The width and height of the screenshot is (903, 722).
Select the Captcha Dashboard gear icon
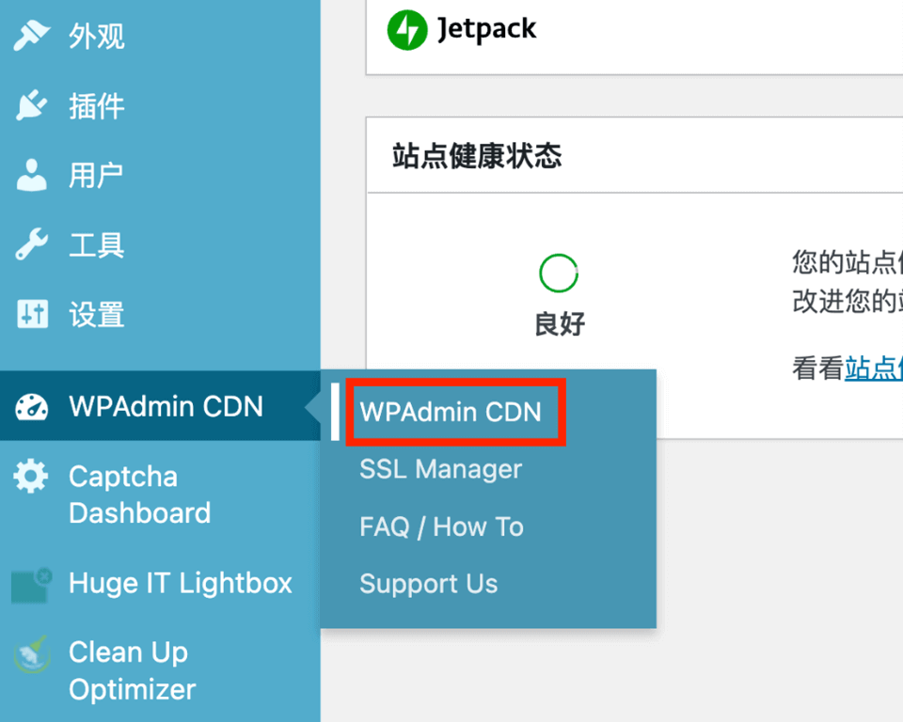click(31, 476)
